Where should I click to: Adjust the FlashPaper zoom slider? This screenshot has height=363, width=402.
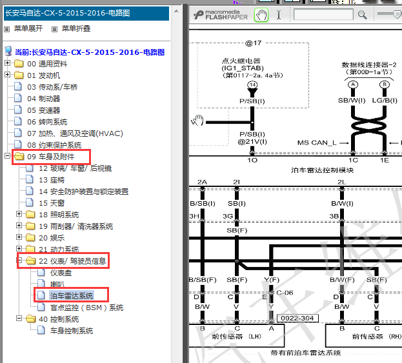point(397,14)
